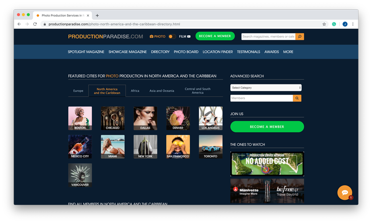Screen dimensions: 372x223
Task: Click the FILM camera label
Action: (x=185, y=36)
